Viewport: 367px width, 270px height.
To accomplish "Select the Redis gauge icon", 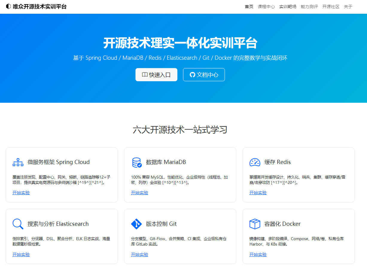I will pyautogui.click(x=255, y=162).
